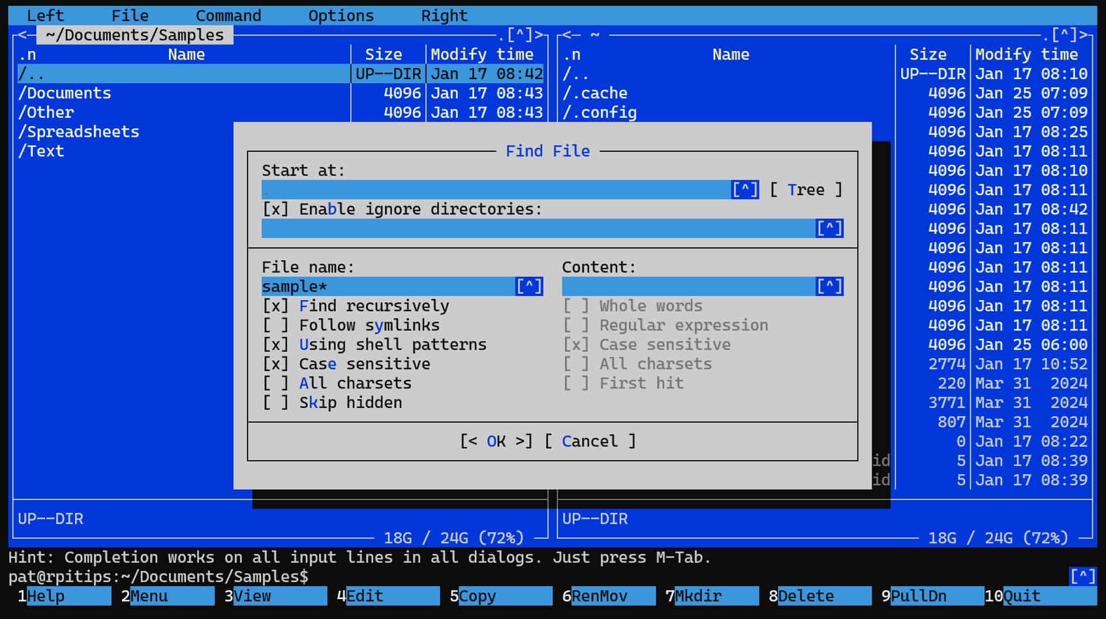
Task: Open the Options menu
Action: pos(341,16)
